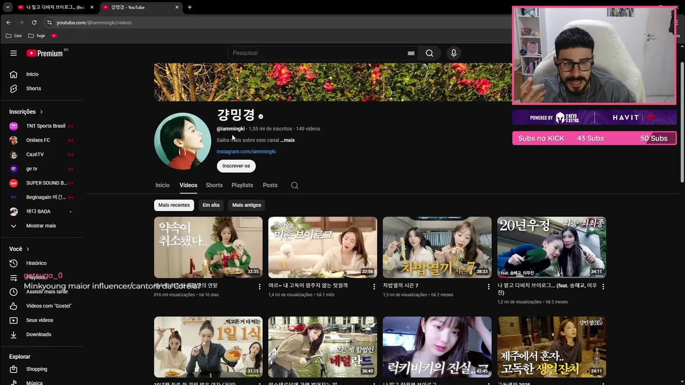Open more options for 아르~ 내 고독이 video
The image size is (685, 385).
[x=374, y=287]
